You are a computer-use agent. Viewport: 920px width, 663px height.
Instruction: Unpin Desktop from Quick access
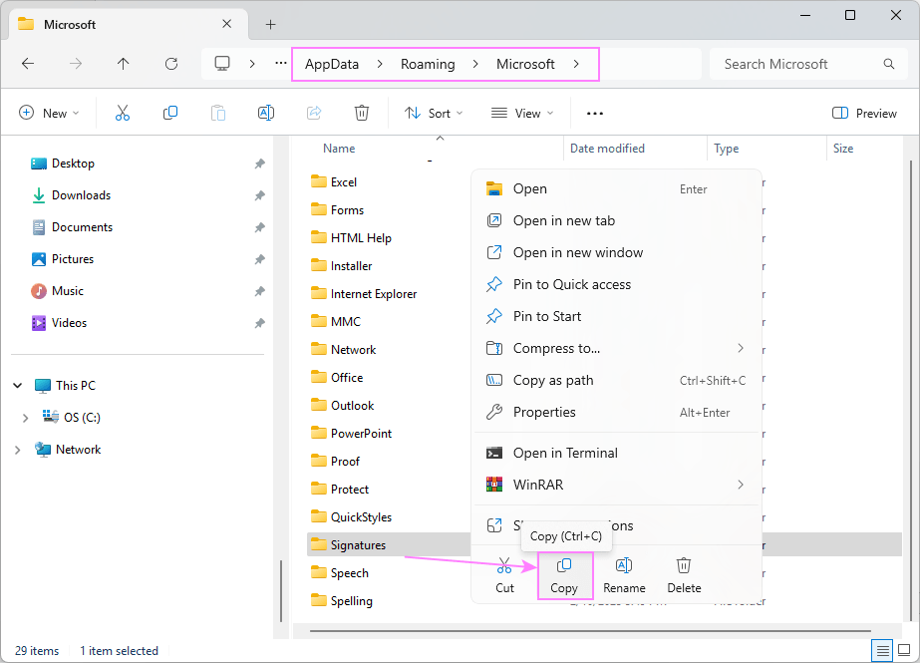coord(259,164)
